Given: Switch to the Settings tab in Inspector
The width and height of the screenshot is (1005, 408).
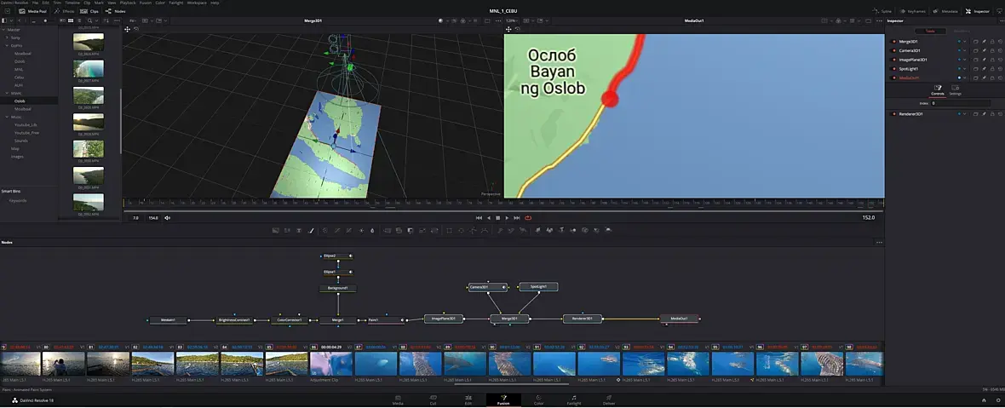Looking at the screenshot, I should tap(955, 90).
